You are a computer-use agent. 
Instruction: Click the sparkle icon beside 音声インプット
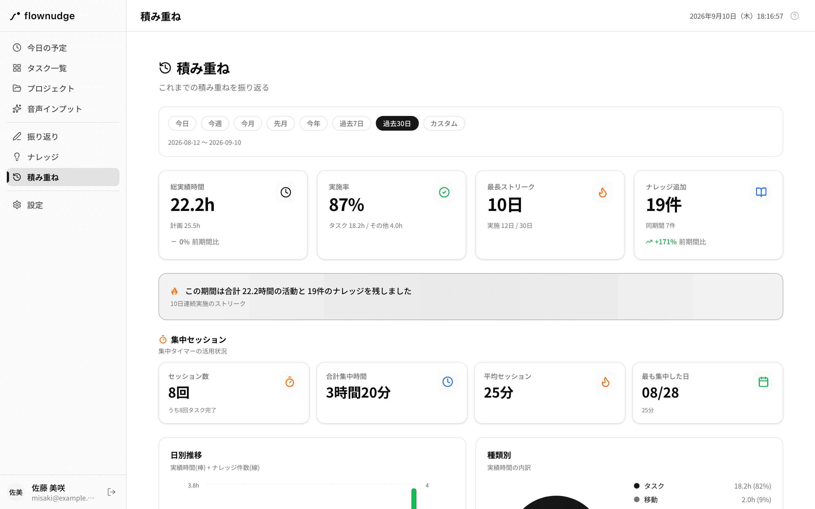point(17,109)
